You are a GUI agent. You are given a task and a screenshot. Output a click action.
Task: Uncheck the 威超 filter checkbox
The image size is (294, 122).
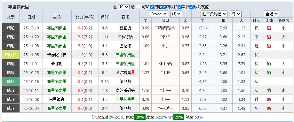pos(152,7)
